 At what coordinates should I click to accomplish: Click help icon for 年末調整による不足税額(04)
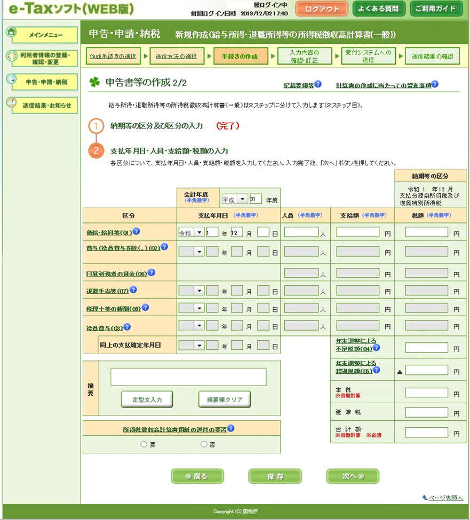(377, 348)
